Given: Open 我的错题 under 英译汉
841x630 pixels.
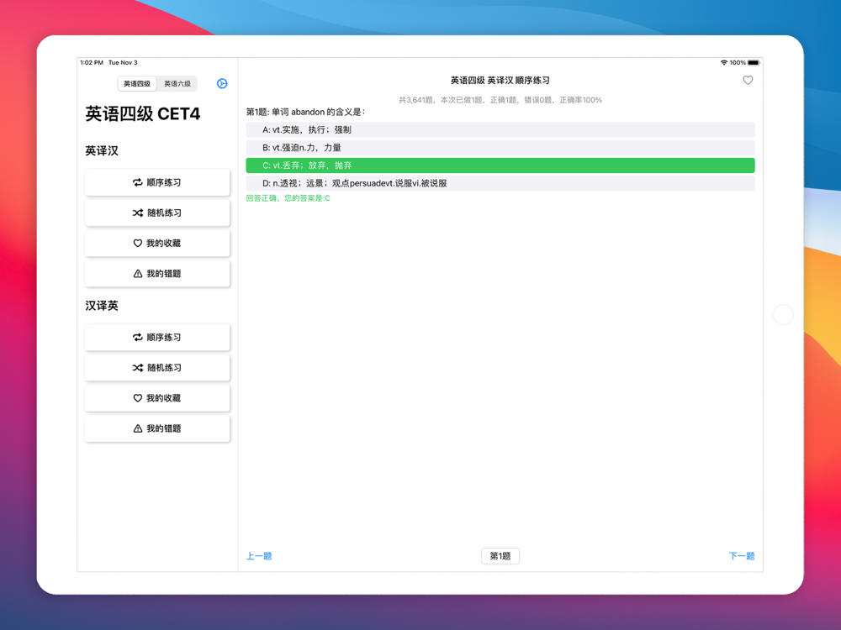Looking at the screenshot, I should point(157,274).
